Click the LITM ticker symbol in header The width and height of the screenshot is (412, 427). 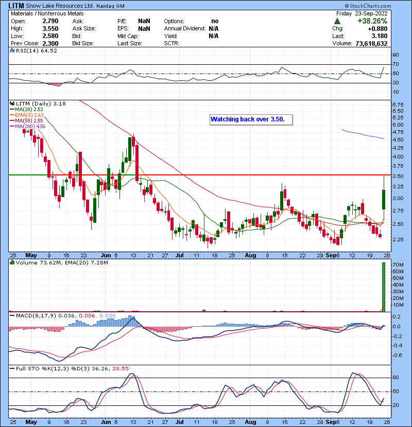(16, 6)
